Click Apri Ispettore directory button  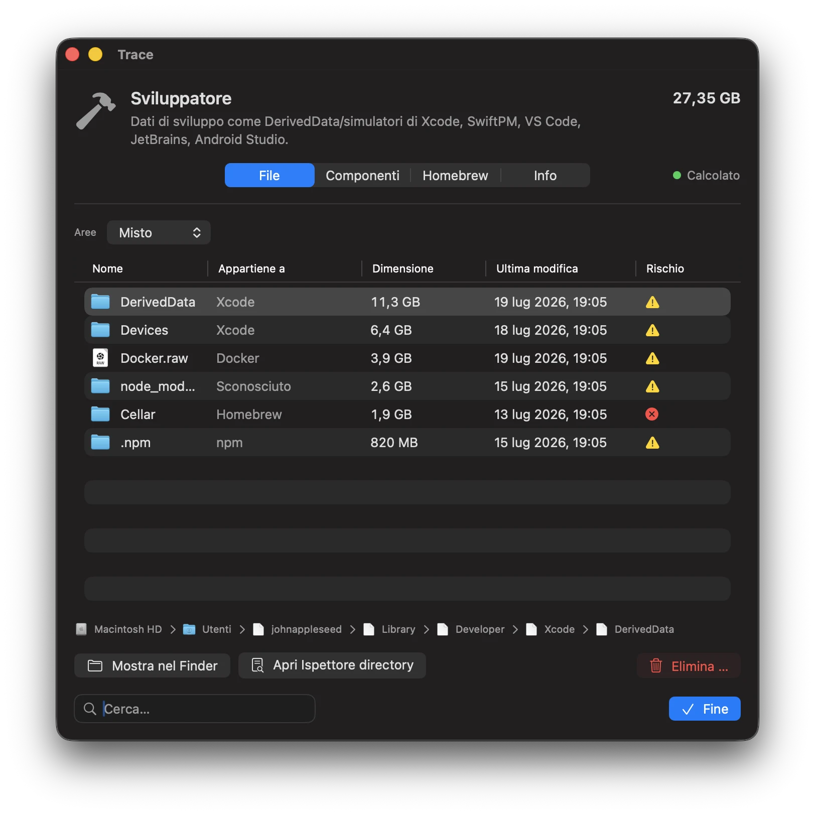pos(332,665)
